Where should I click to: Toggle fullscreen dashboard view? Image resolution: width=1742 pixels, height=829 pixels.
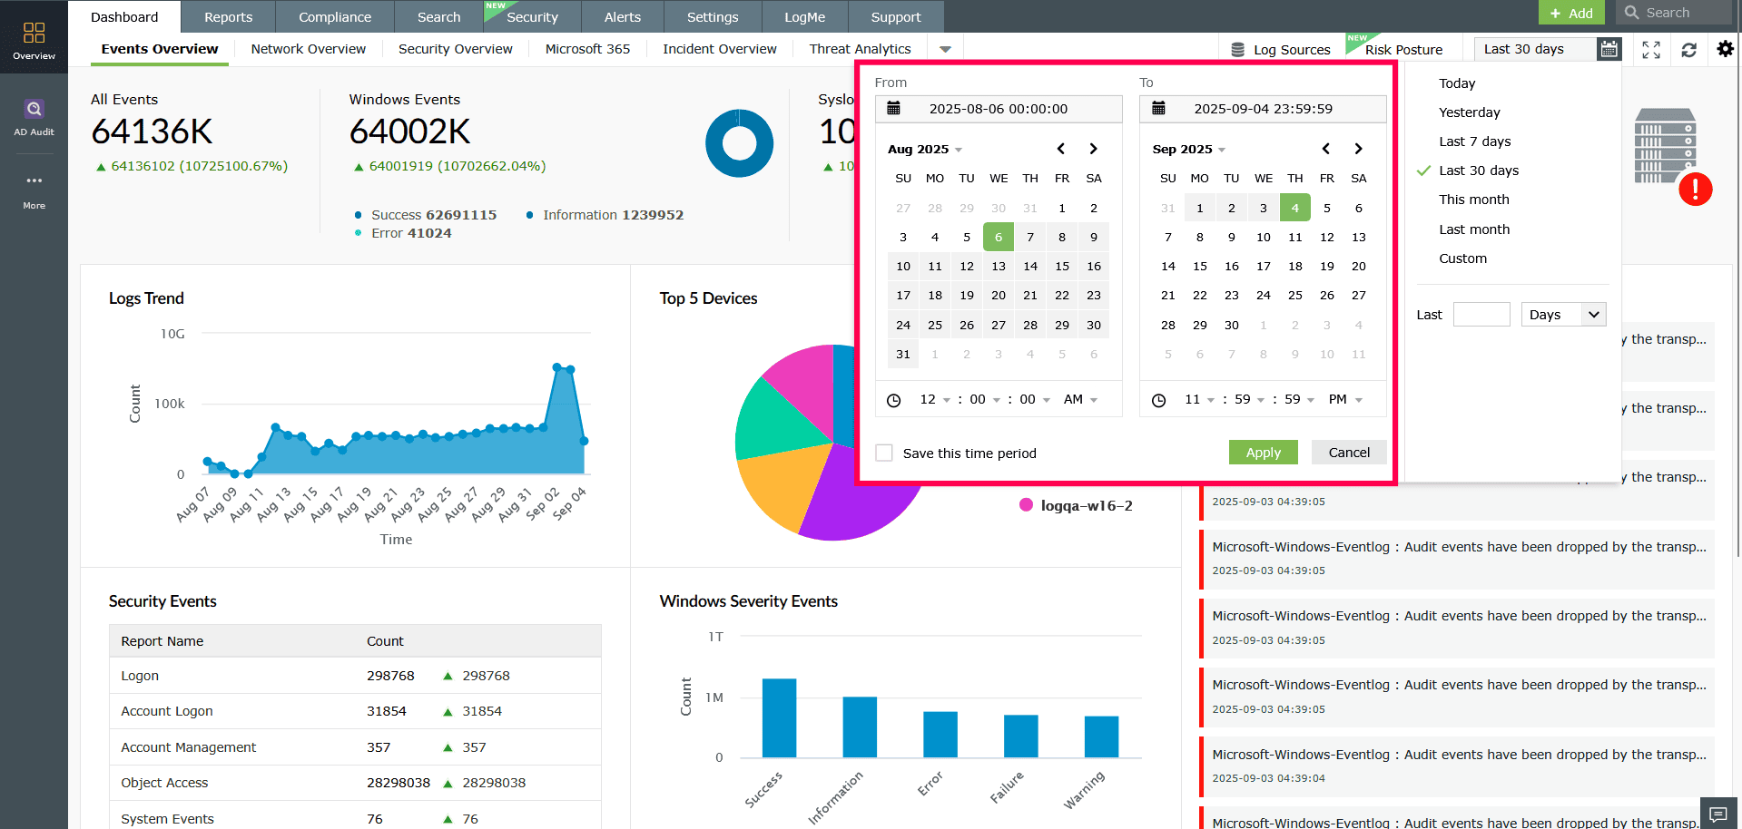[x=1650, y=50]
